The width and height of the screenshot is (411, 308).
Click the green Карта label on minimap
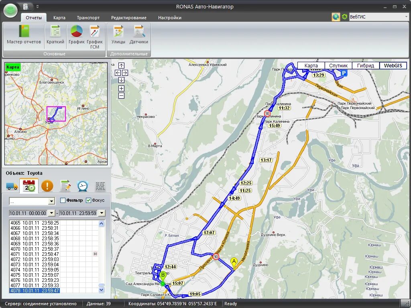(13, 67)
